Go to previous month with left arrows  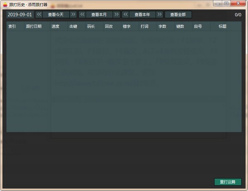tap(82, 14)
